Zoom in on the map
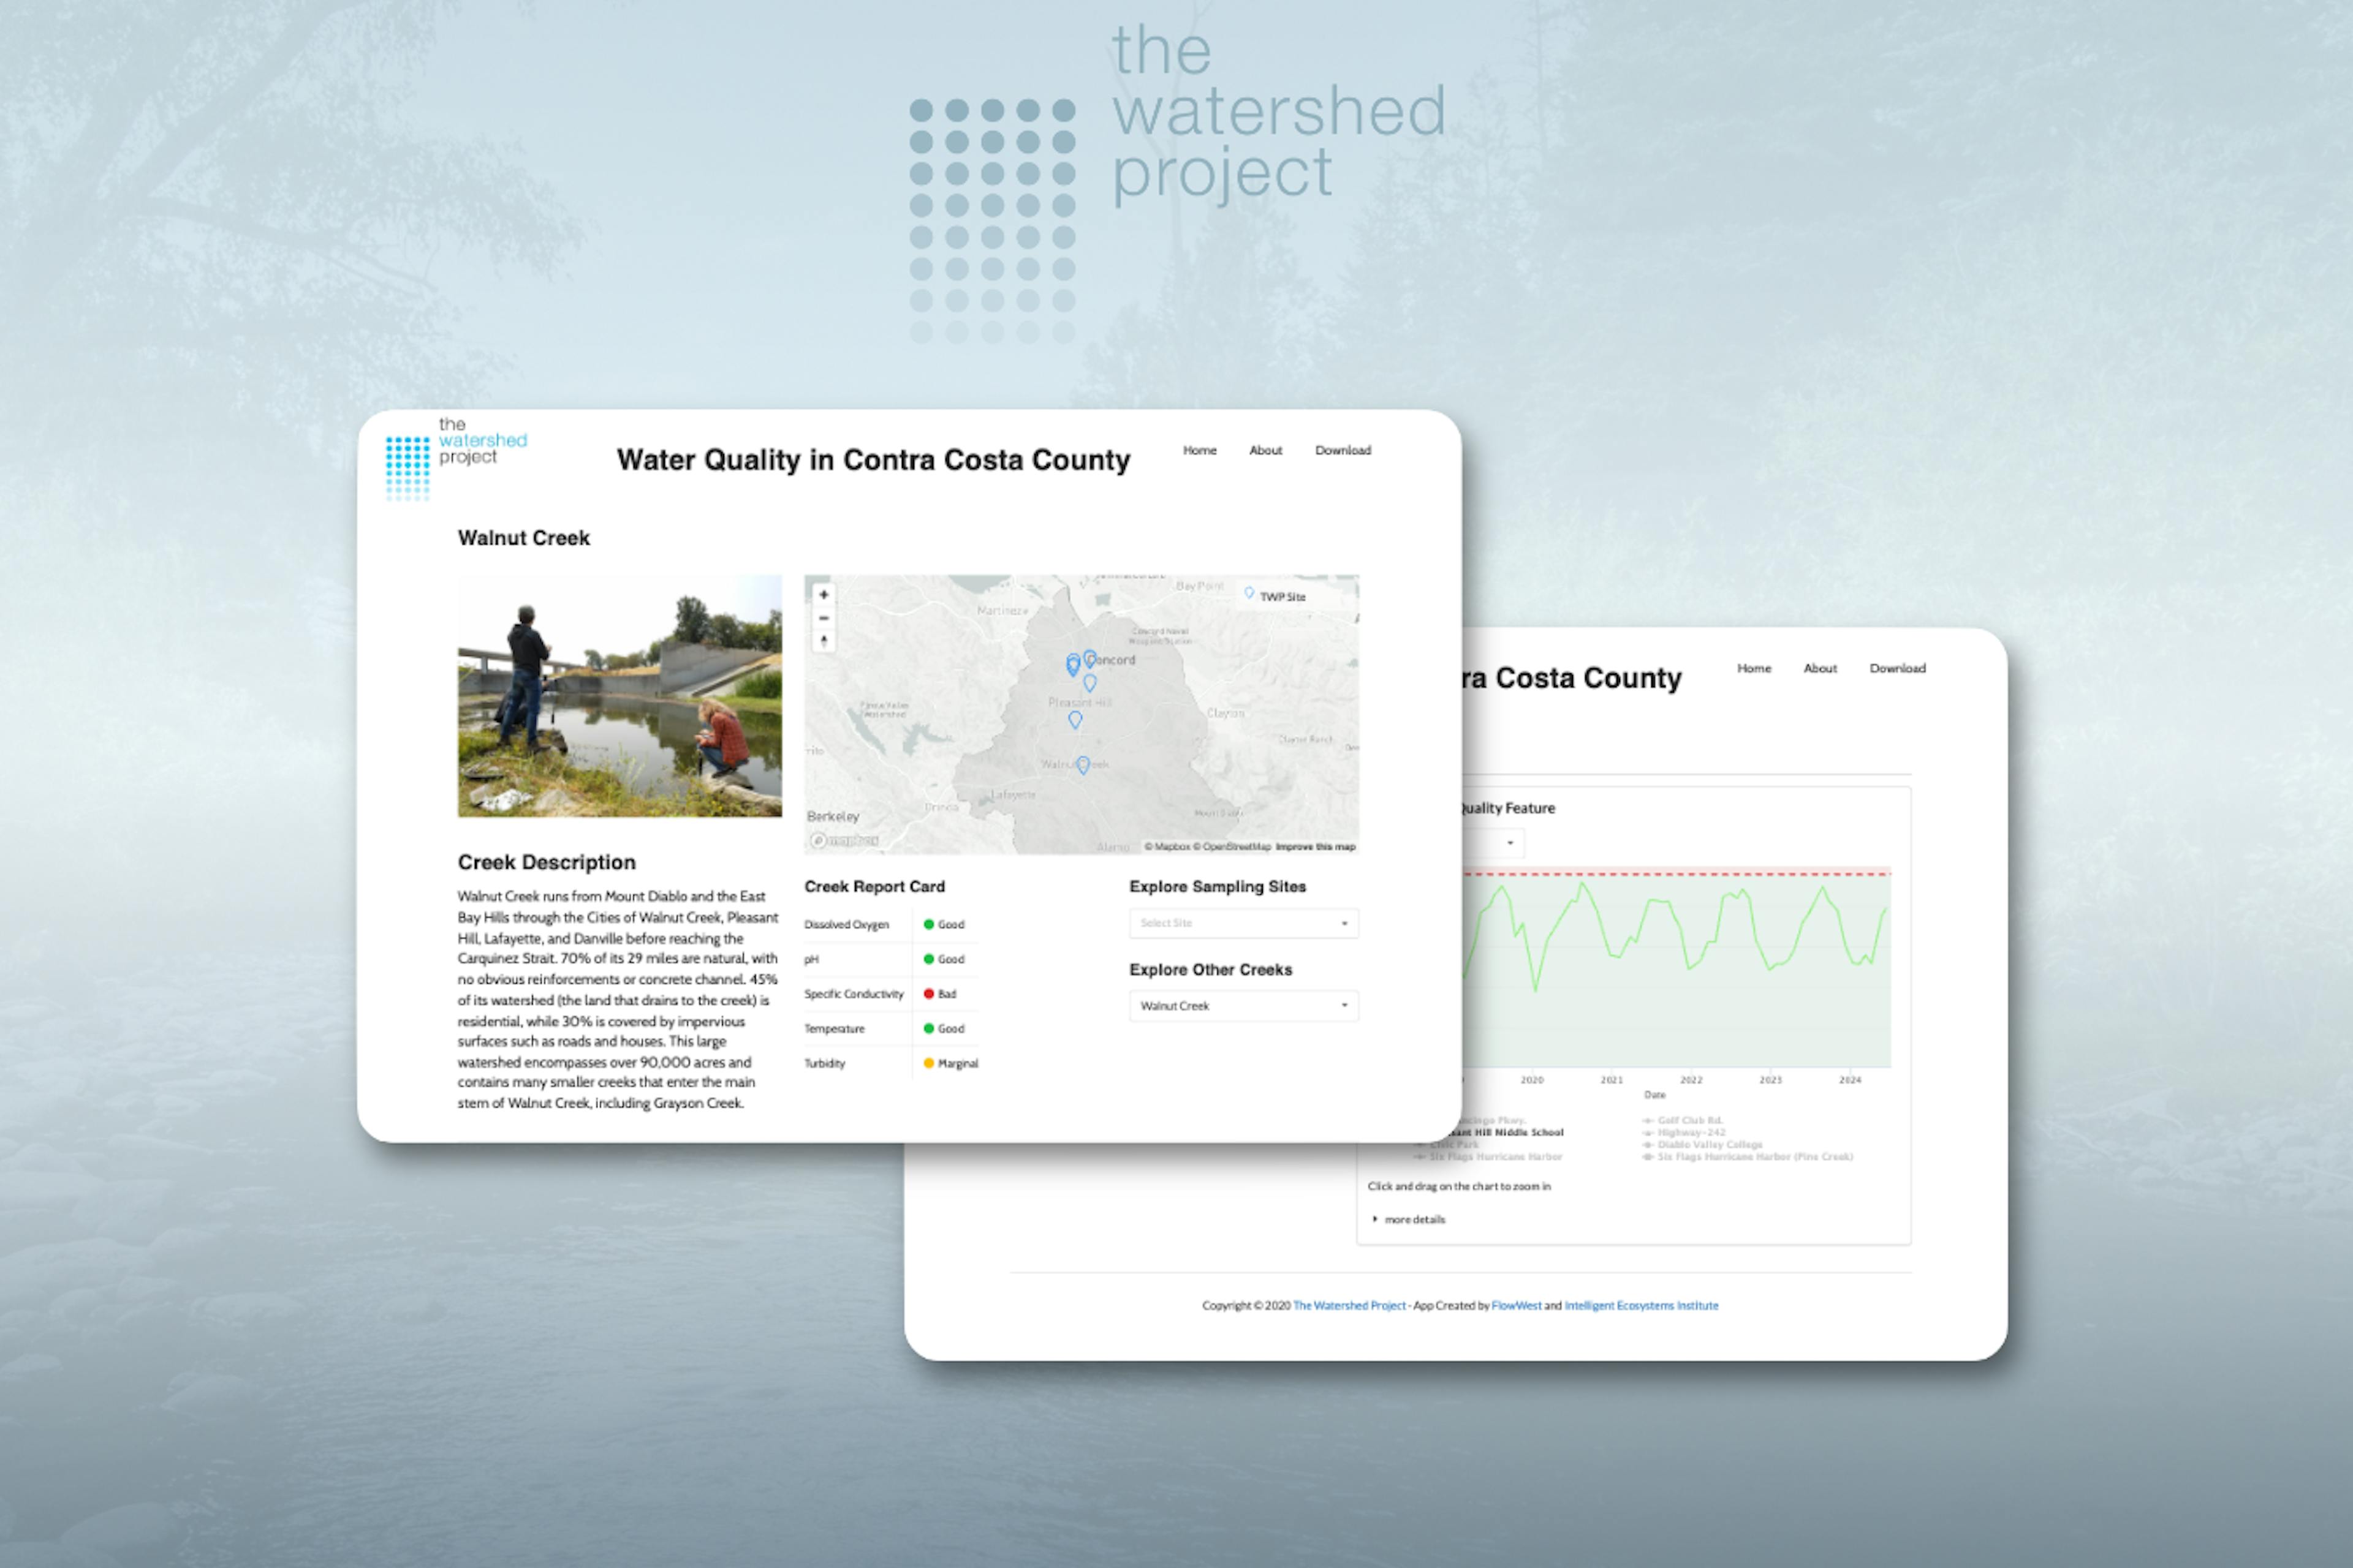 point(824,594)
